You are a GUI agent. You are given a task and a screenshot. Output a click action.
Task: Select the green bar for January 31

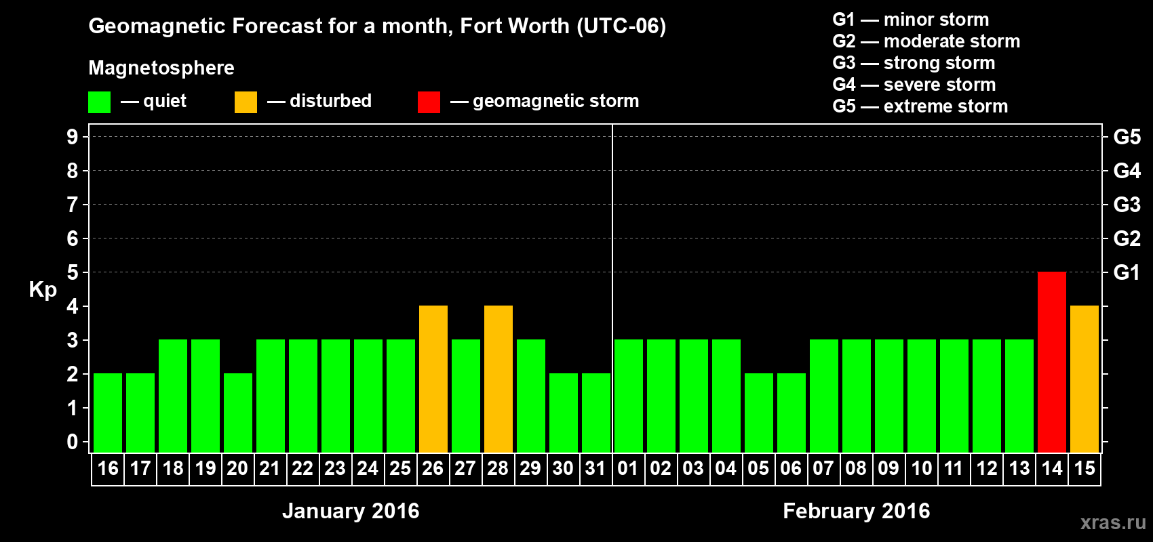[596, 413]
